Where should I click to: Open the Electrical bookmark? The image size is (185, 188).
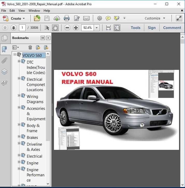(35, 156)
